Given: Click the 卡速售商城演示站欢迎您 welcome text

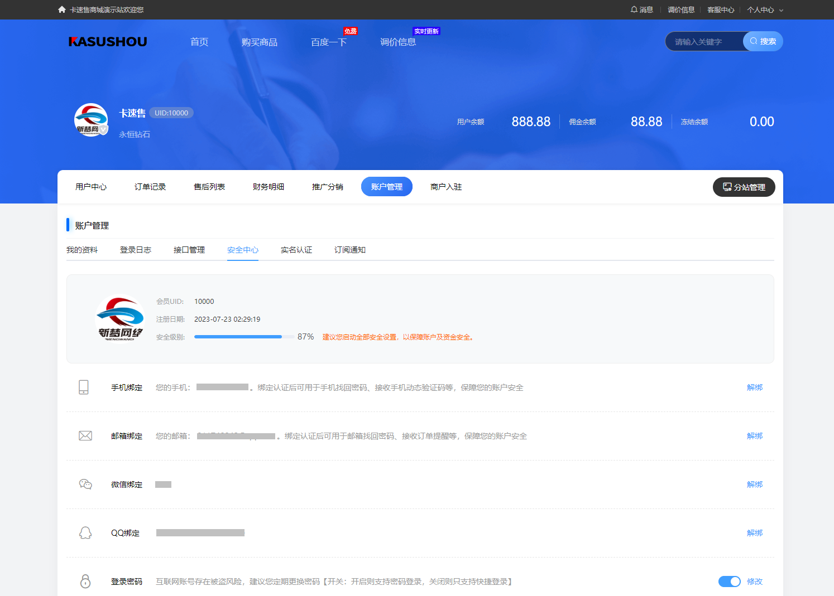Looking at the screenshot, I should tap(107, 10).
